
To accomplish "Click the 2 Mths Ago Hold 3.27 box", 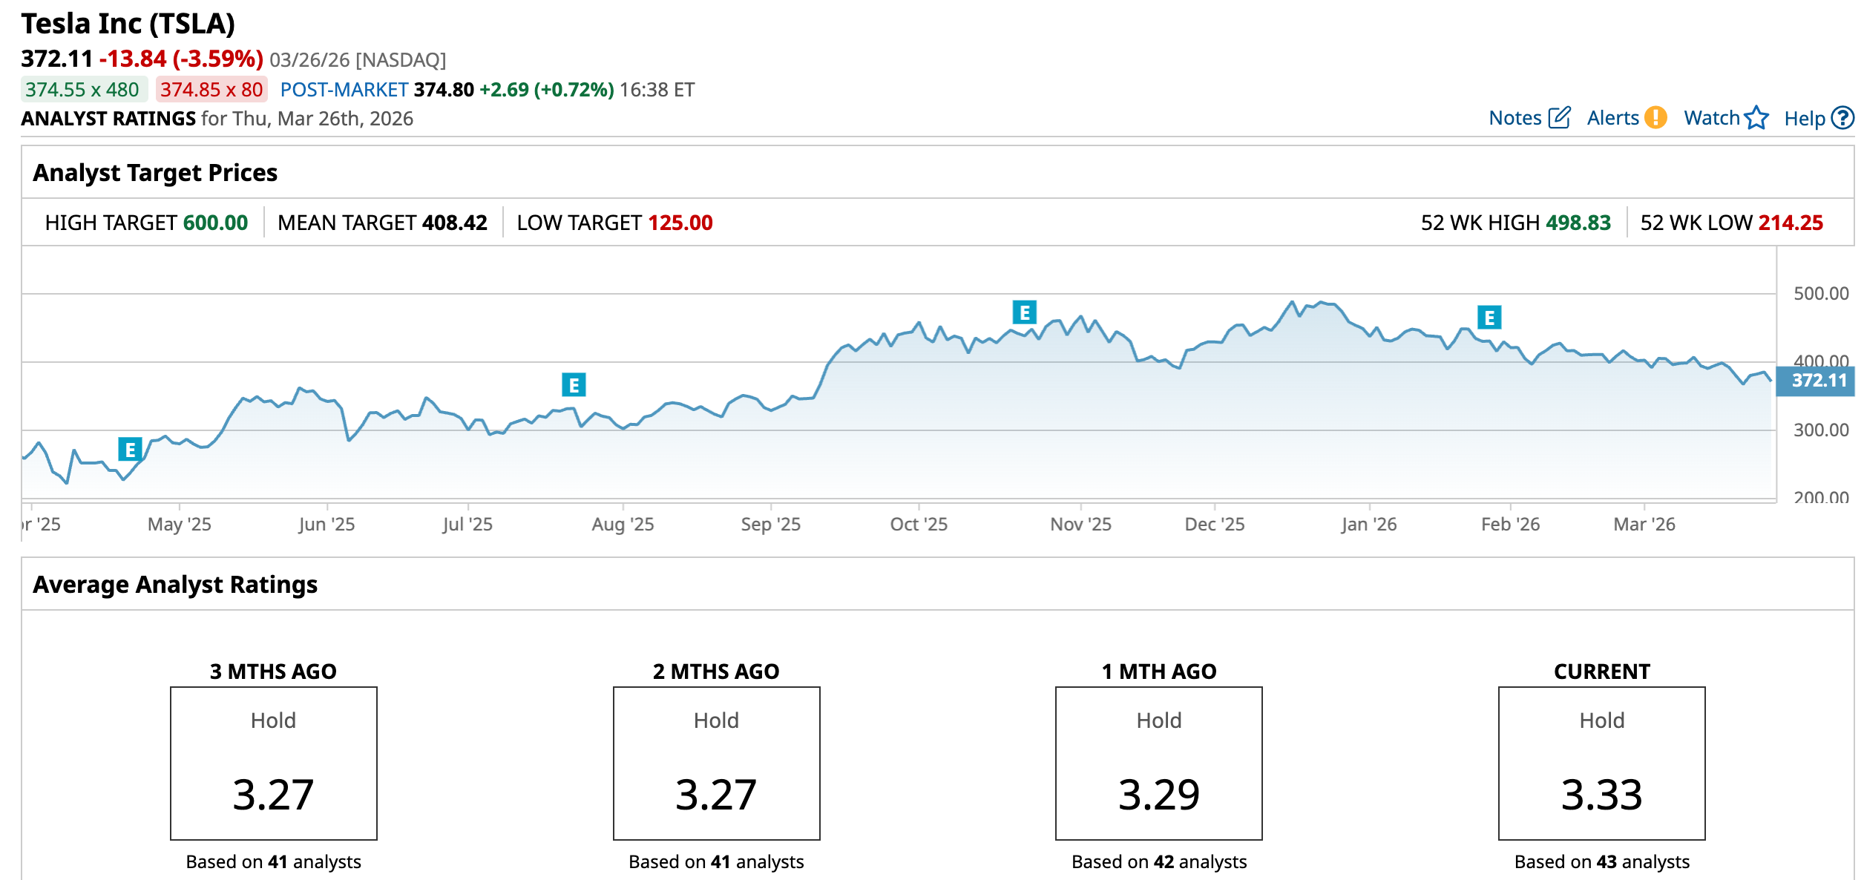I will tap(716, 763).
